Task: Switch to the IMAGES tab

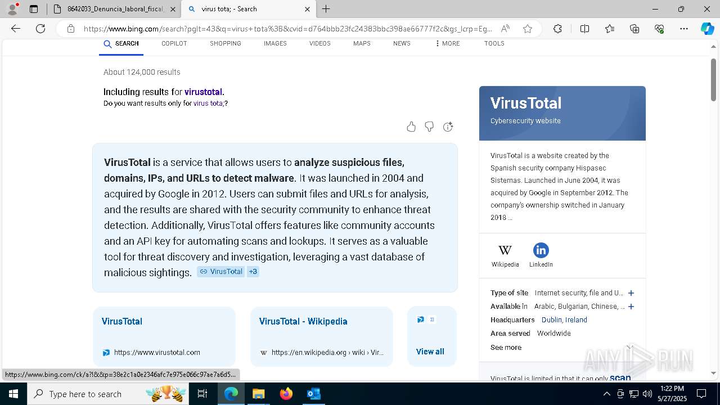Action: pos(275,43)
